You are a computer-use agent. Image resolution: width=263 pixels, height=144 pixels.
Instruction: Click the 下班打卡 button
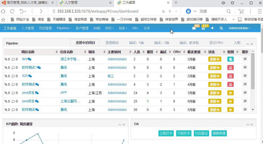click(x=184, y=133)
